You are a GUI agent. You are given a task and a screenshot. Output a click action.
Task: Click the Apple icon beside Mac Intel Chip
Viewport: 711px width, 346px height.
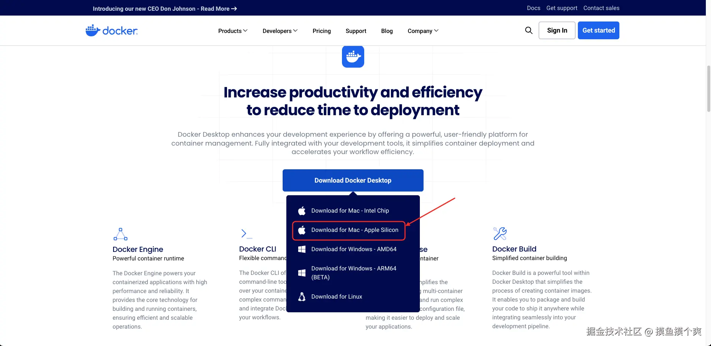(302, 211)
